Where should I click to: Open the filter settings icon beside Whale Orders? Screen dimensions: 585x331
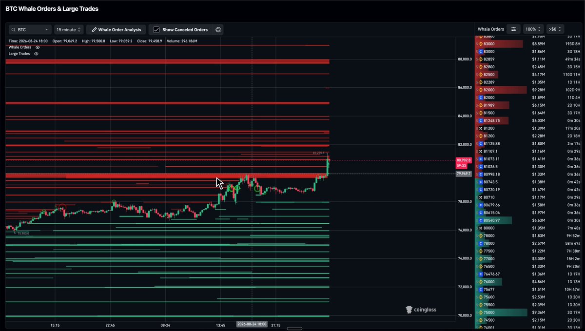(x=513, y=29)
